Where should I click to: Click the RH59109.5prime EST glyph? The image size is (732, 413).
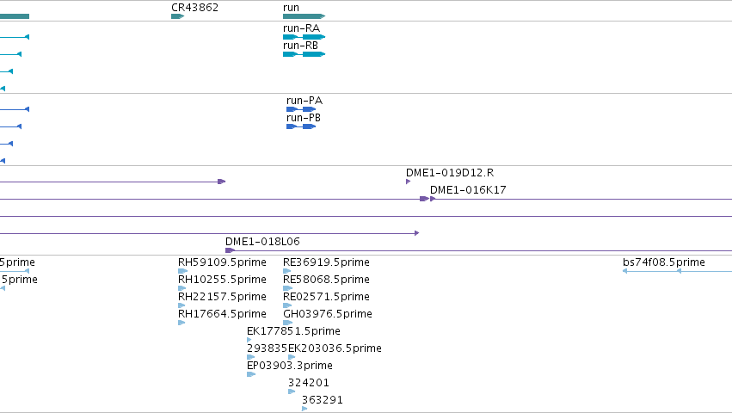click(x=182, y=271)
